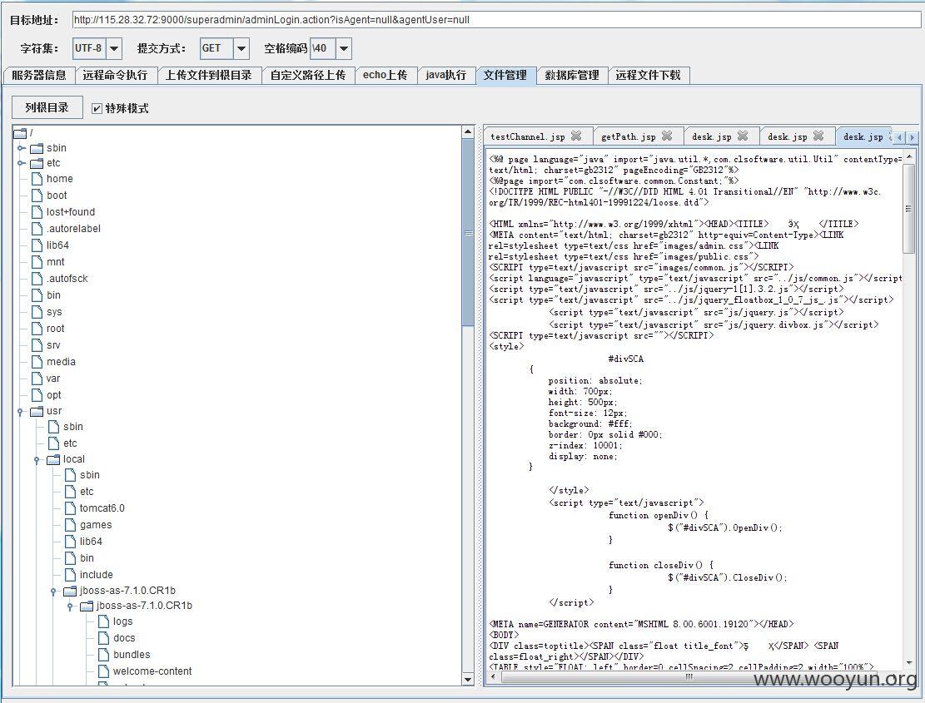The width and height of the screenshot is (925, 703).
Task: Click the file tree vertical scrollbar thumb
Action: pos(469,233)
